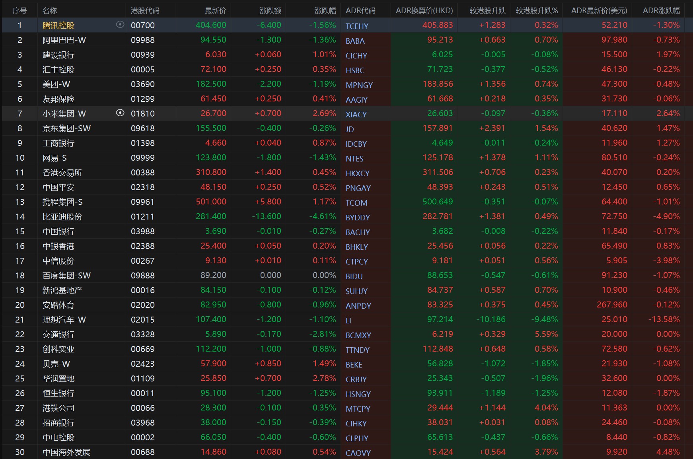Viewport: 693px width, 459px height.
Task: Sort by 序号 column header
Action: point(20,11)
